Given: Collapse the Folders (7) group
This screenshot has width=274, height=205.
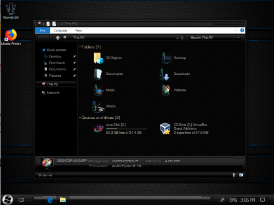Looking at the screenshot, I should [x=80, y=47].
